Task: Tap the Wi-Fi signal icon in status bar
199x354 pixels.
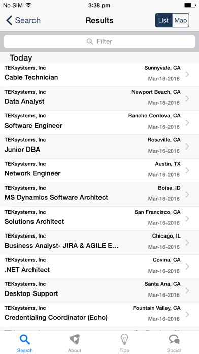Action: pos(28,5)
